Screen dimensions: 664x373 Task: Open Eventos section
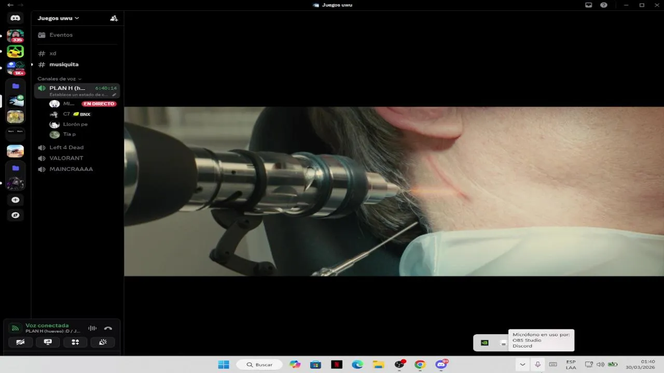point(77,35)
